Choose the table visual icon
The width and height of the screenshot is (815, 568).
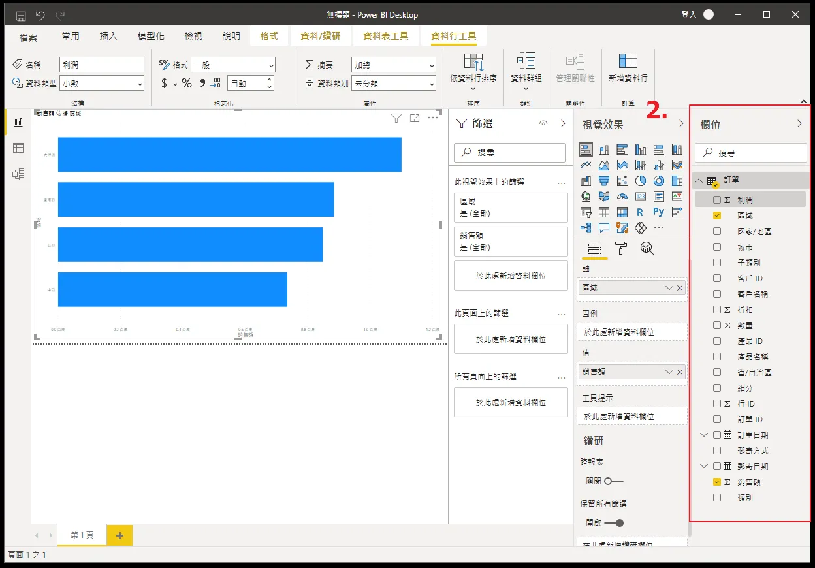[604, 212]
